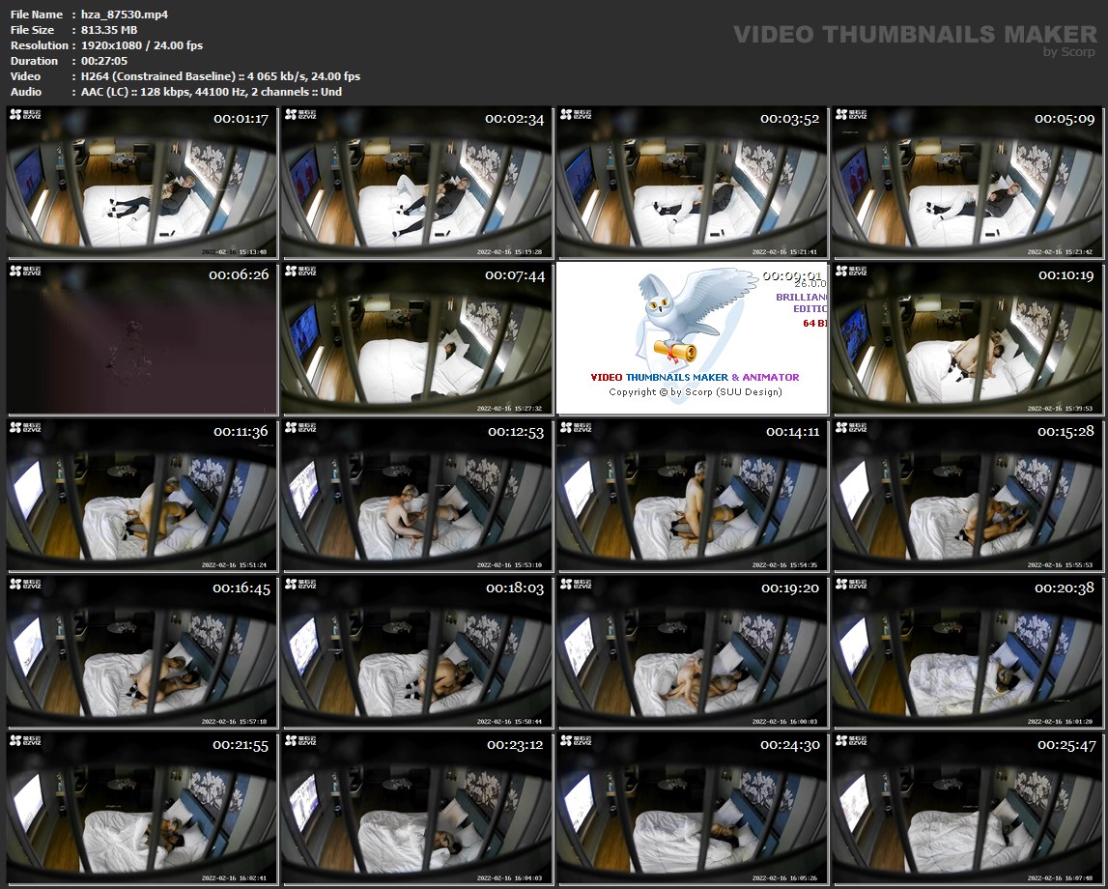Select the frame stamped 00:05:09
Viewport: 1108px width, 889px height.
[x=967, y=183]
